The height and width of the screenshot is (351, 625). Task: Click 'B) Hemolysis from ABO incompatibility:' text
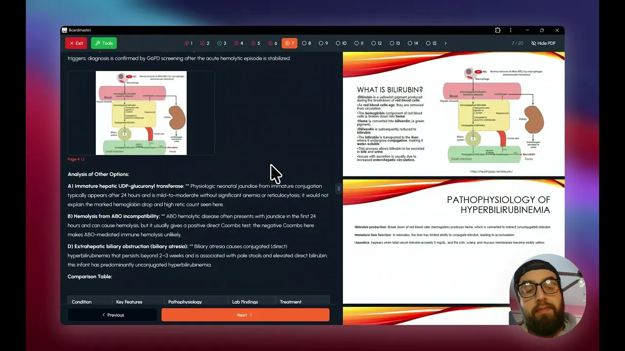pos(114,216)
